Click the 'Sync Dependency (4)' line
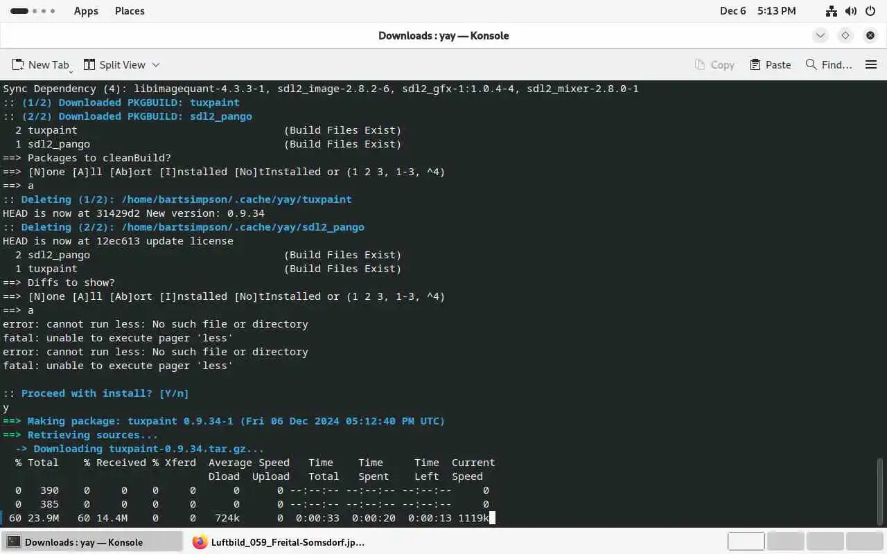887x554 pixels. point(321,89)
